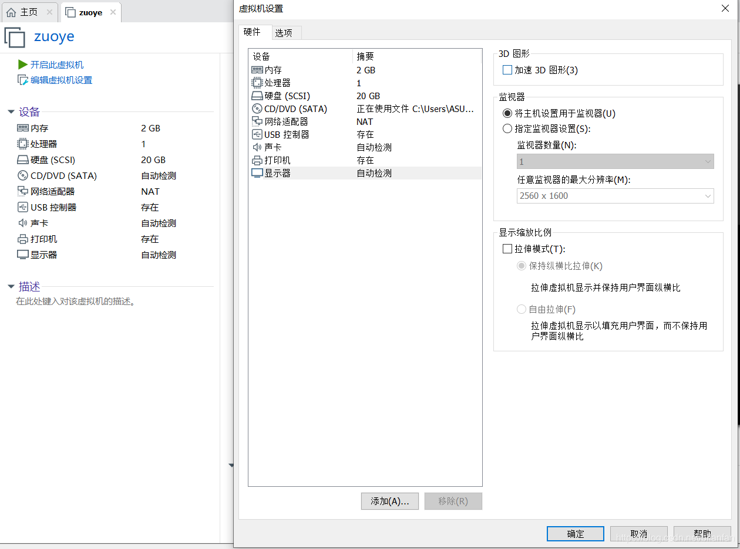Click printer icon in zuoye main window

click(x=23, y=239)
